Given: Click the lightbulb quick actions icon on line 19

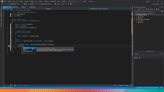Looking at the screenshot, I should (x=9, y=46).
